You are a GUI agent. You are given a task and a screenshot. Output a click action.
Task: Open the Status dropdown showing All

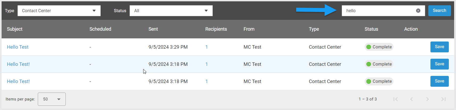coord(171,11)
